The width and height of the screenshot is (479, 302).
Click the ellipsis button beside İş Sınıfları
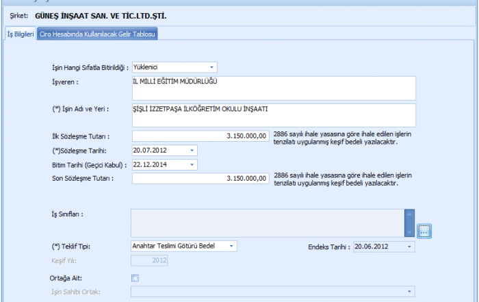tap(424, 231)
